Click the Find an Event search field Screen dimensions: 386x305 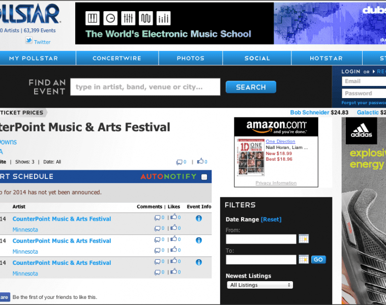coord(145,87)
